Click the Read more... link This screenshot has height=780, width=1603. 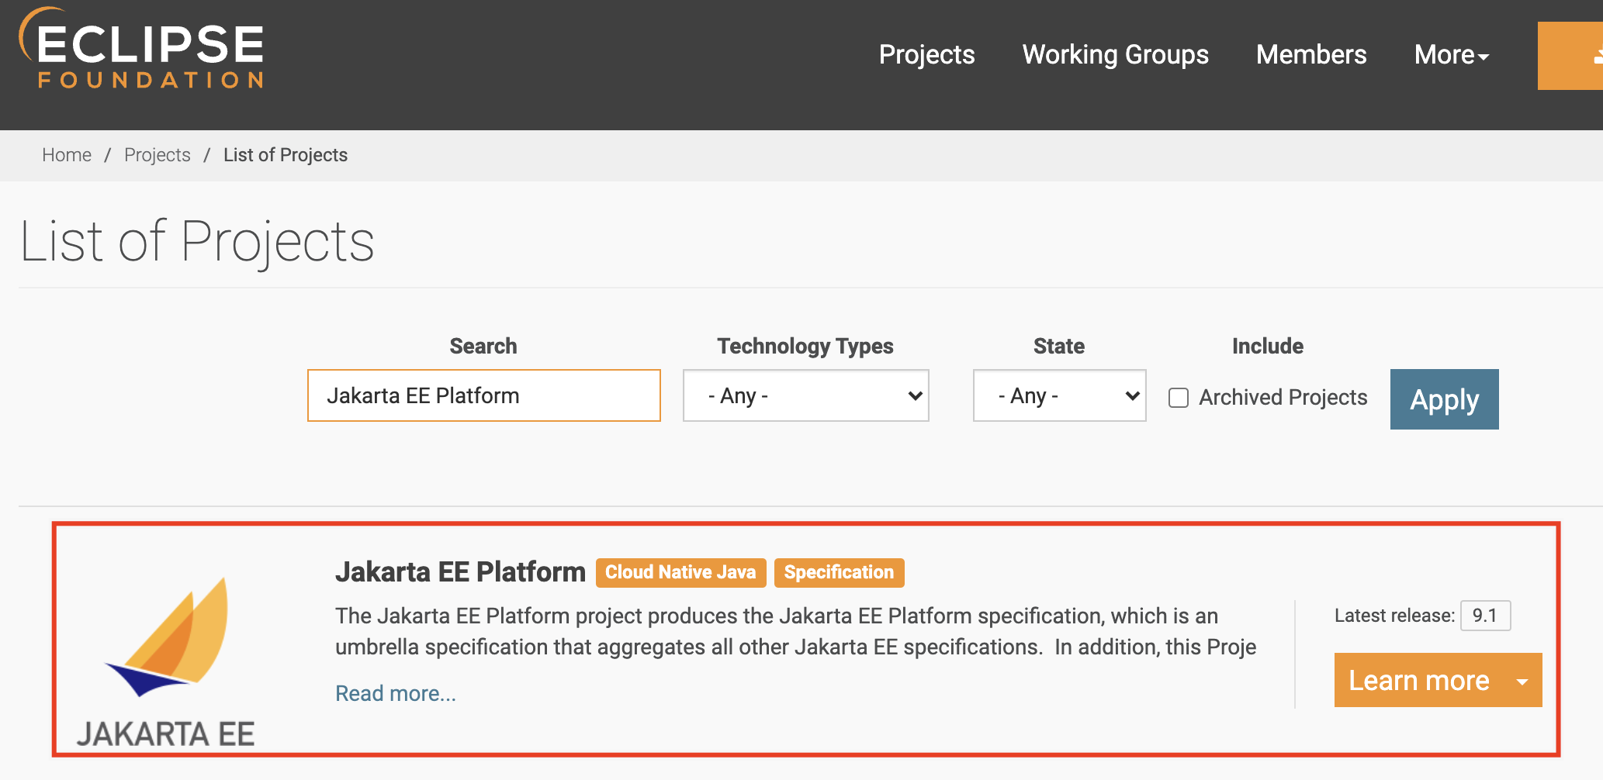[x=396, y=693]
